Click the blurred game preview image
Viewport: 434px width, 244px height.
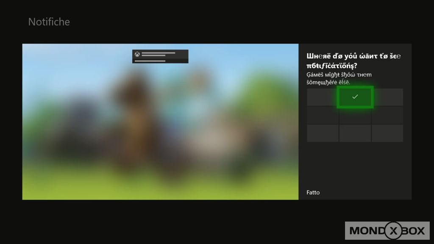click(x=160, y=127)
